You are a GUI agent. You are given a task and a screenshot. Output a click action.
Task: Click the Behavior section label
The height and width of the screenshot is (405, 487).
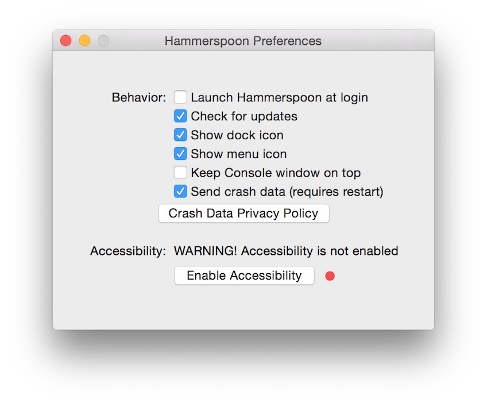(x=138, y=97)
